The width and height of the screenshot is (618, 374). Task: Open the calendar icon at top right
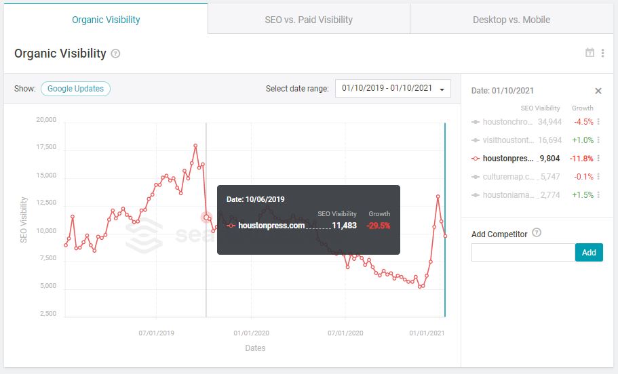coord(590,52)
